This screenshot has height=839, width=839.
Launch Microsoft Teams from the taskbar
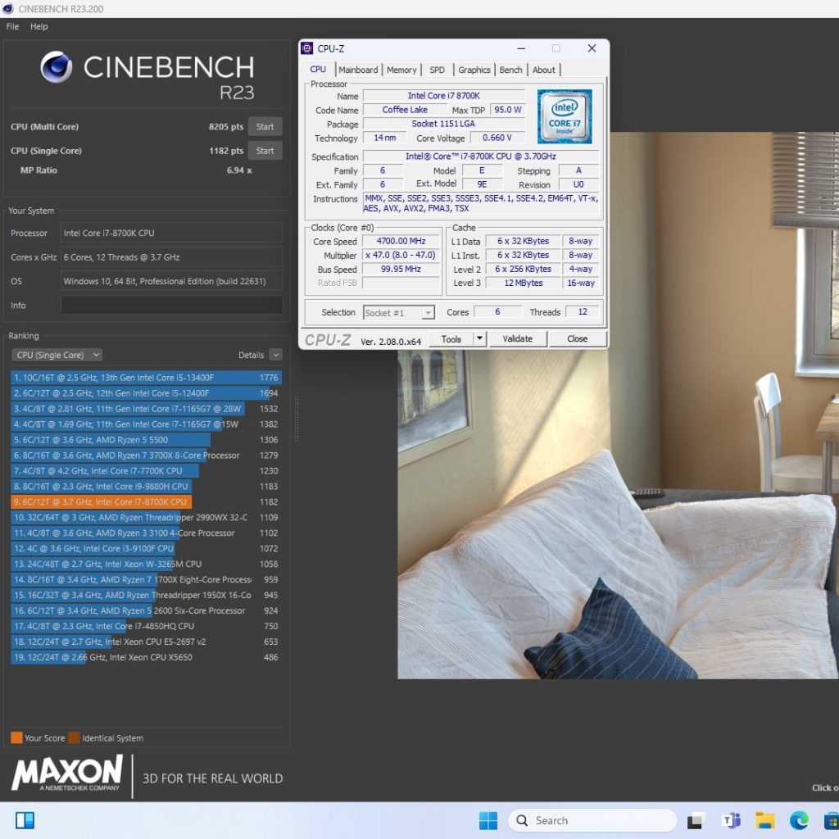pyautogui.click(x=730, y=820)
